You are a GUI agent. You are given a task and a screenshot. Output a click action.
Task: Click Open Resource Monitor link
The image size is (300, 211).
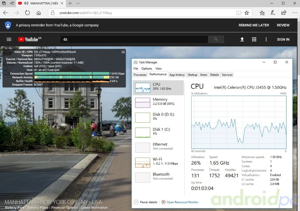pos(182,202)
